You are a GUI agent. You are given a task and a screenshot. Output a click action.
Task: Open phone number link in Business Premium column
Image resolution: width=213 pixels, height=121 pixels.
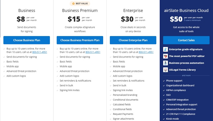click(93, 52)
